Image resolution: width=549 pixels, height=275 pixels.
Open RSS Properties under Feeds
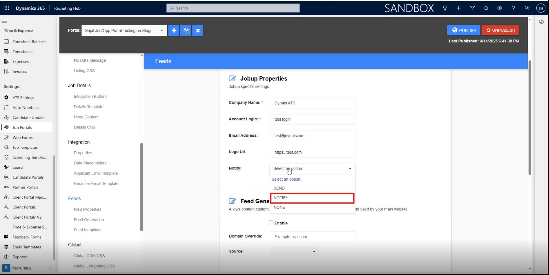coord(87,209)
